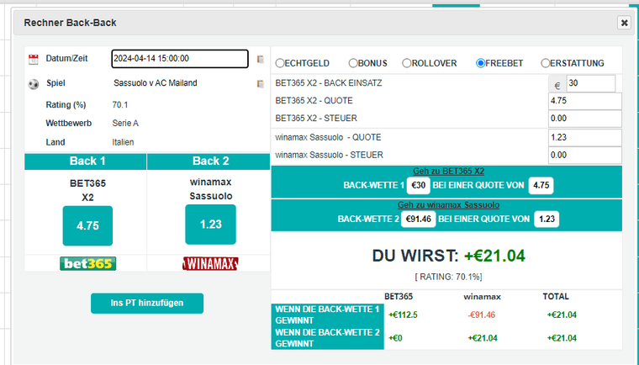This screenshot has height=365, width=639.
Task: Select the ERSTATTUNG radio option
Action: (x=546, y=63)
